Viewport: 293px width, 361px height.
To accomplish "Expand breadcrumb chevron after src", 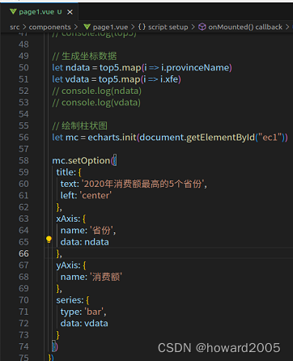I will click(x=24, y=27).
